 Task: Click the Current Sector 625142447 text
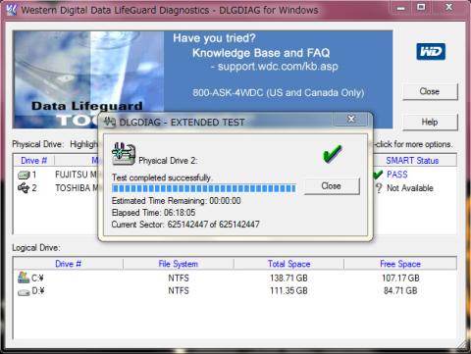pyautogui.click(x=185, y=225)
